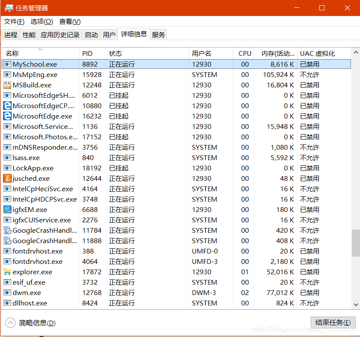Click the igfxEM.exe Intel graphics icon

pyautogui.click(x=7, y=209)
